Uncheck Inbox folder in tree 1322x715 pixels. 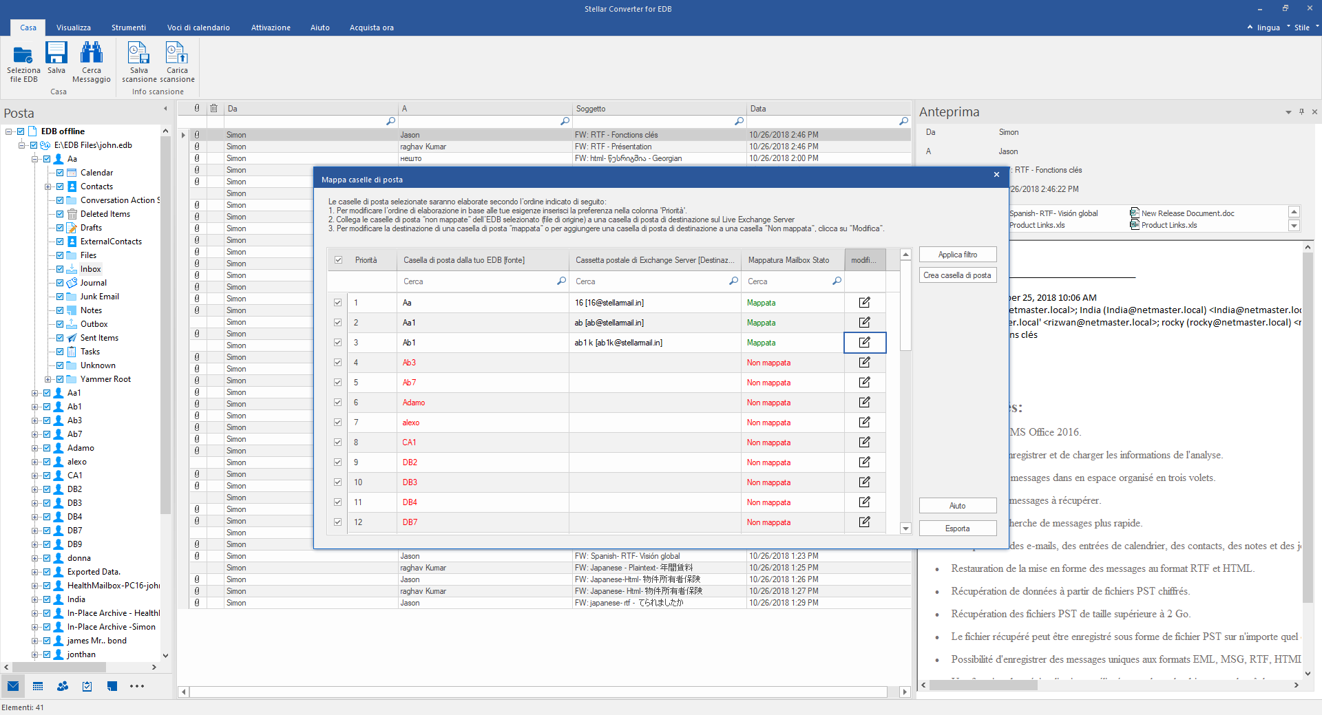60,269
